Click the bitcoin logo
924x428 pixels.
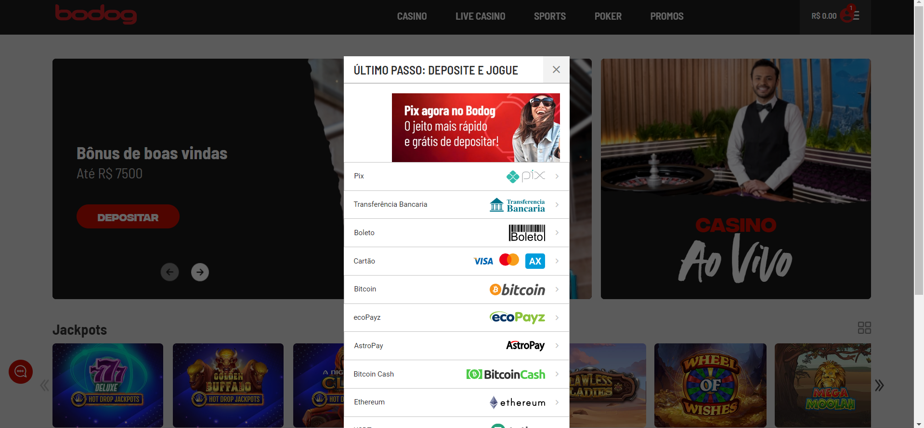518,290
